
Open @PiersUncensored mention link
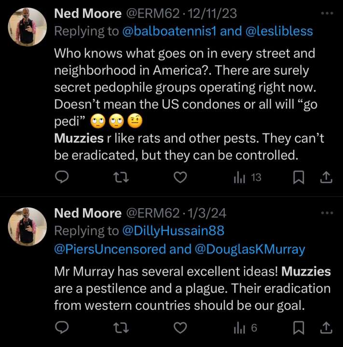[110, 249]
